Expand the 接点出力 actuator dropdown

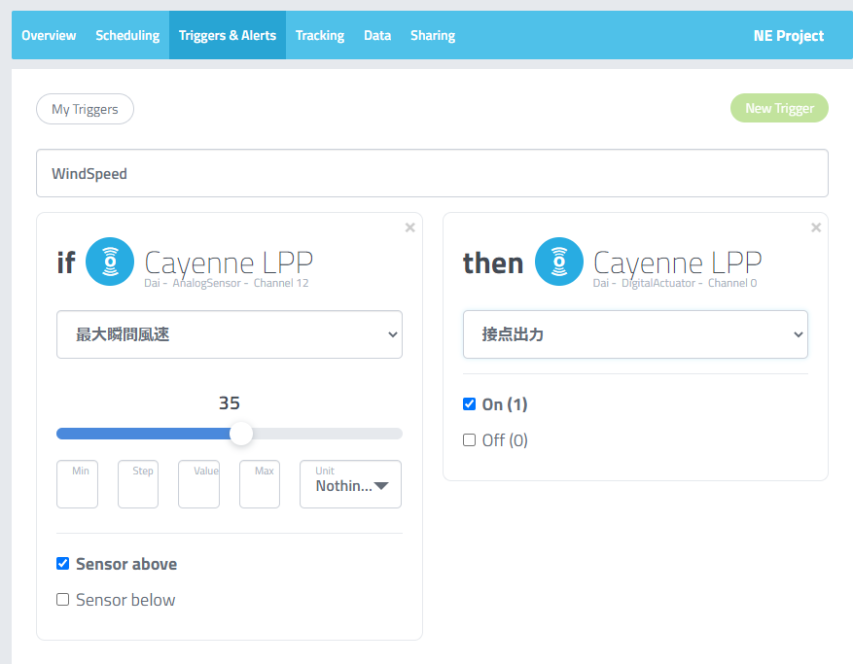(635, 334)
